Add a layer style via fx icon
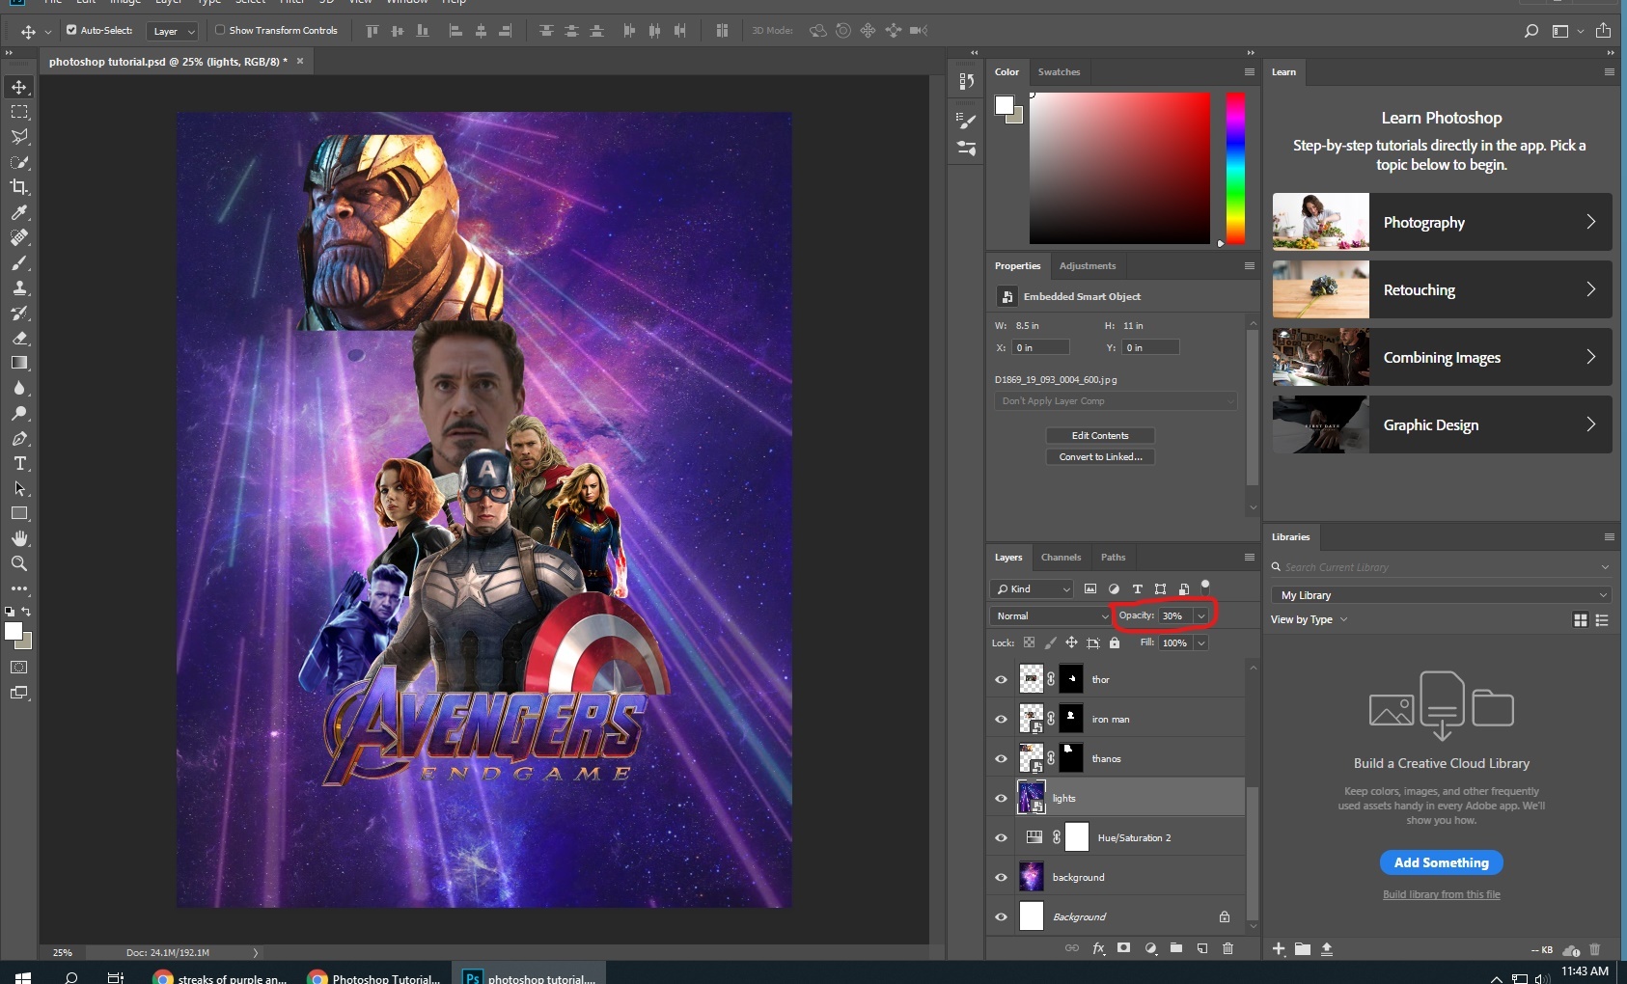Image resolution: width=1627 pixels, height=984 pixels. (1098, 948)
